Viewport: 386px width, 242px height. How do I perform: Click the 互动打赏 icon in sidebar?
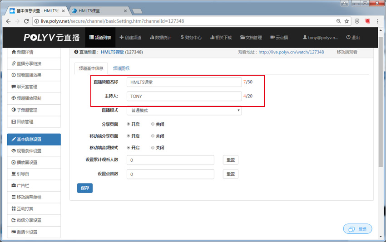click(x=14, y=208)
